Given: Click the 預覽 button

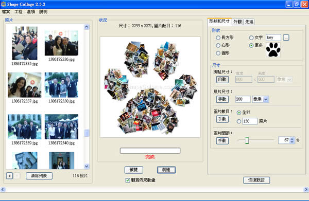Looking at the screenshot, I should [x=134, y=170].
